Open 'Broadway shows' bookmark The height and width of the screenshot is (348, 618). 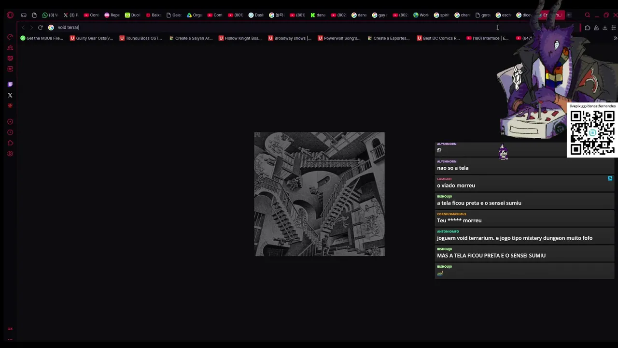click(x=290, y=38)
